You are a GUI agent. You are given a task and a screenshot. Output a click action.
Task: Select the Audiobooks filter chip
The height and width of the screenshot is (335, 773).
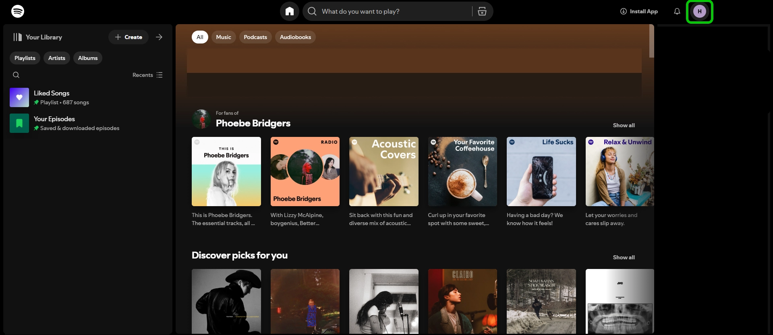pyautogui.click(x=295, y=37)
